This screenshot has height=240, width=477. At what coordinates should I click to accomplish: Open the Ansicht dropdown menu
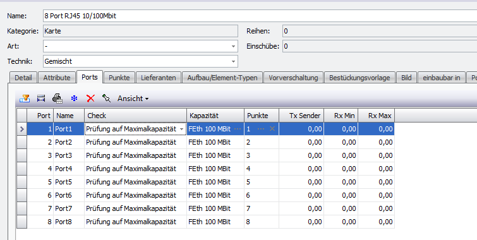pos(133,99)
